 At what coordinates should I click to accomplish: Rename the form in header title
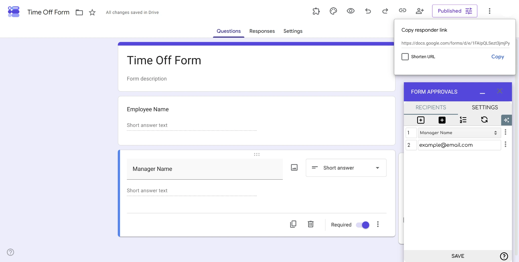pyautogui.click(x=48, y=12)
